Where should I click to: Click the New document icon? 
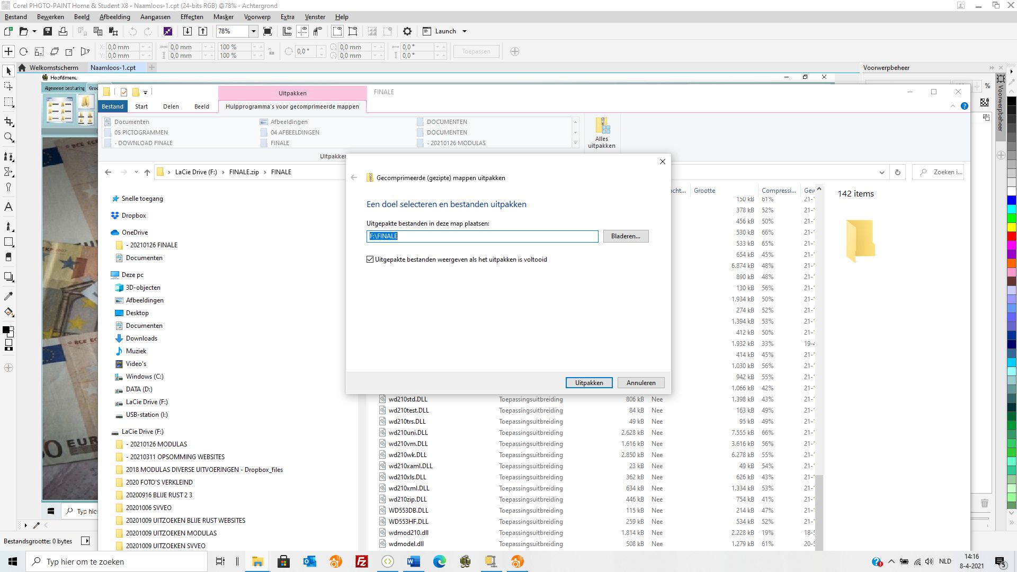click(x=8, y=31)
